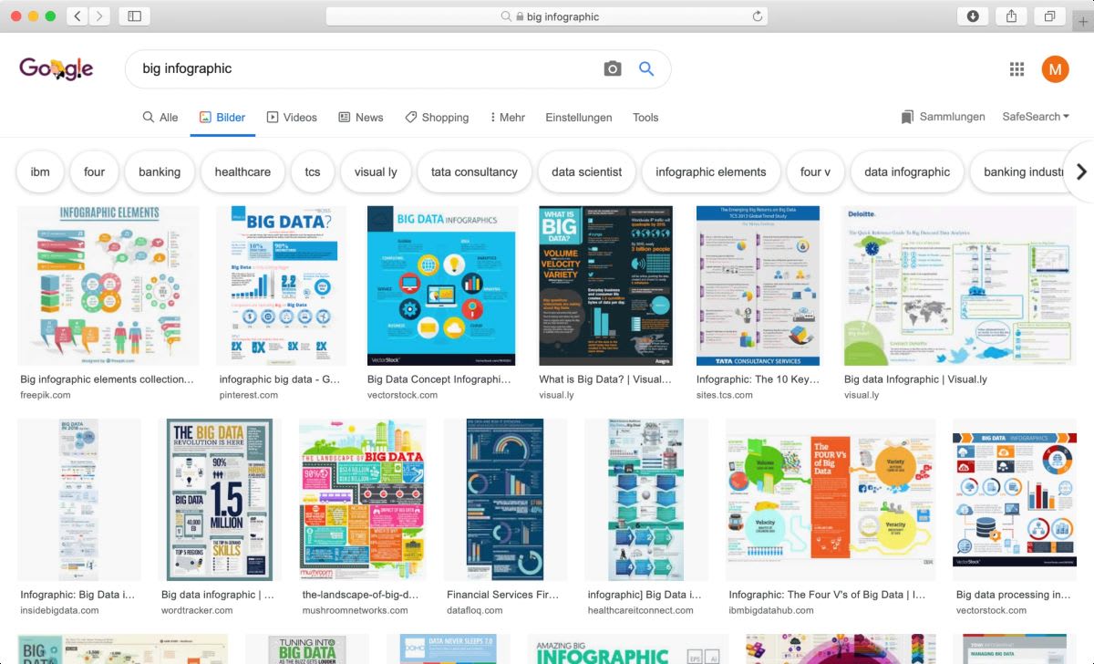The width and height of the screenshot is (1094, 664).
Task: Open Landscape of Big Data thumbnail
Action: click(x=363, y=500)
